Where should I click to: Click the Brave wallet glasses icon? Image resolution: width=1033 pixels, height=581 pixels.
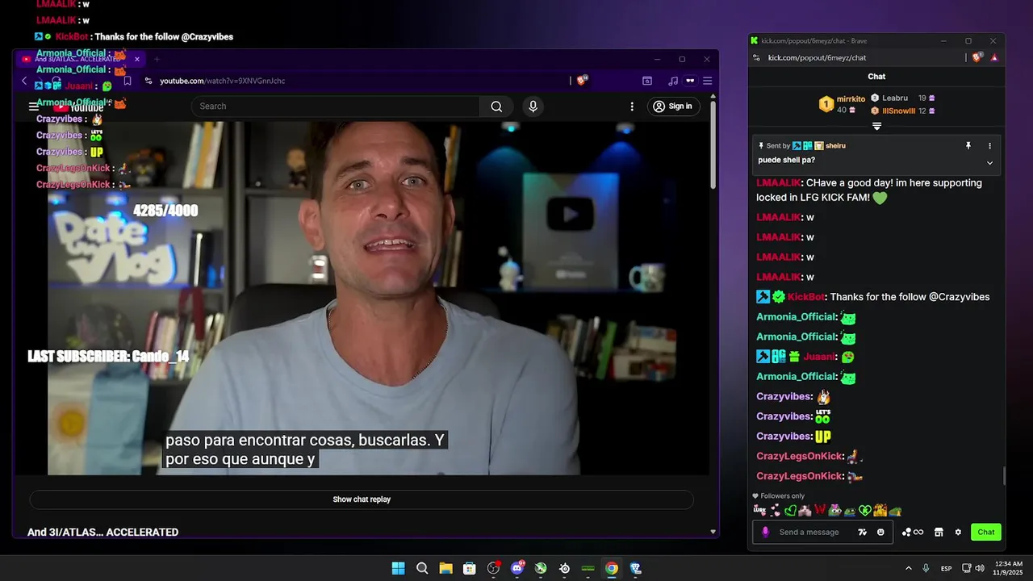click(x=690, y=81)
